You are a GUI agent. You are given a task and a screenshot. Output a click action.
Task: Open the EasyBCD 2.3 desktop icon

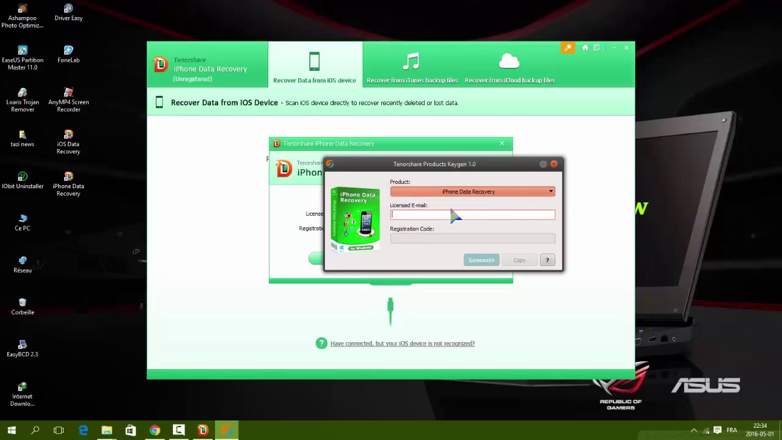pos(23,348)
